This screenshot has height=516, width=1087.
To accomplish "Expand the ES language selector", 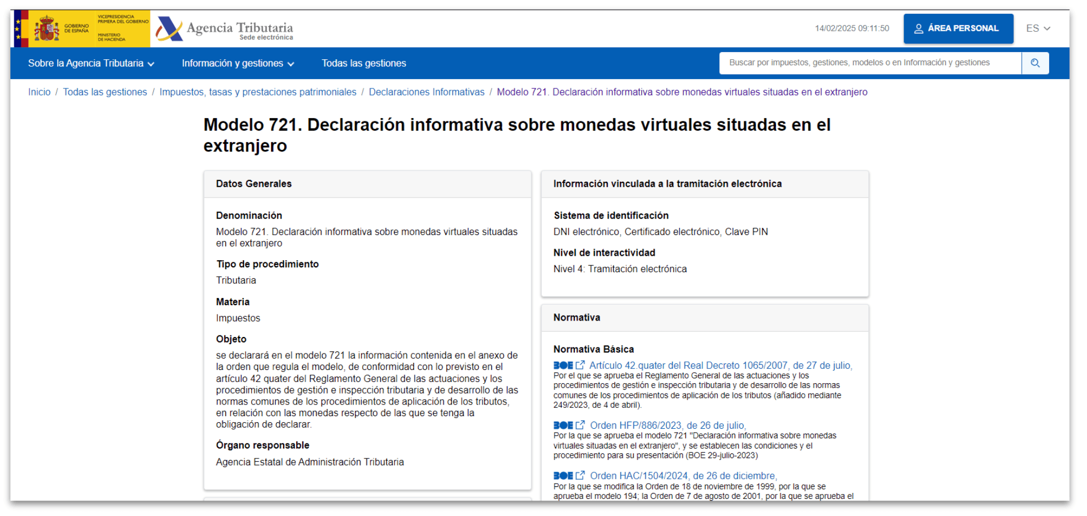I will tap(1038, 28).
